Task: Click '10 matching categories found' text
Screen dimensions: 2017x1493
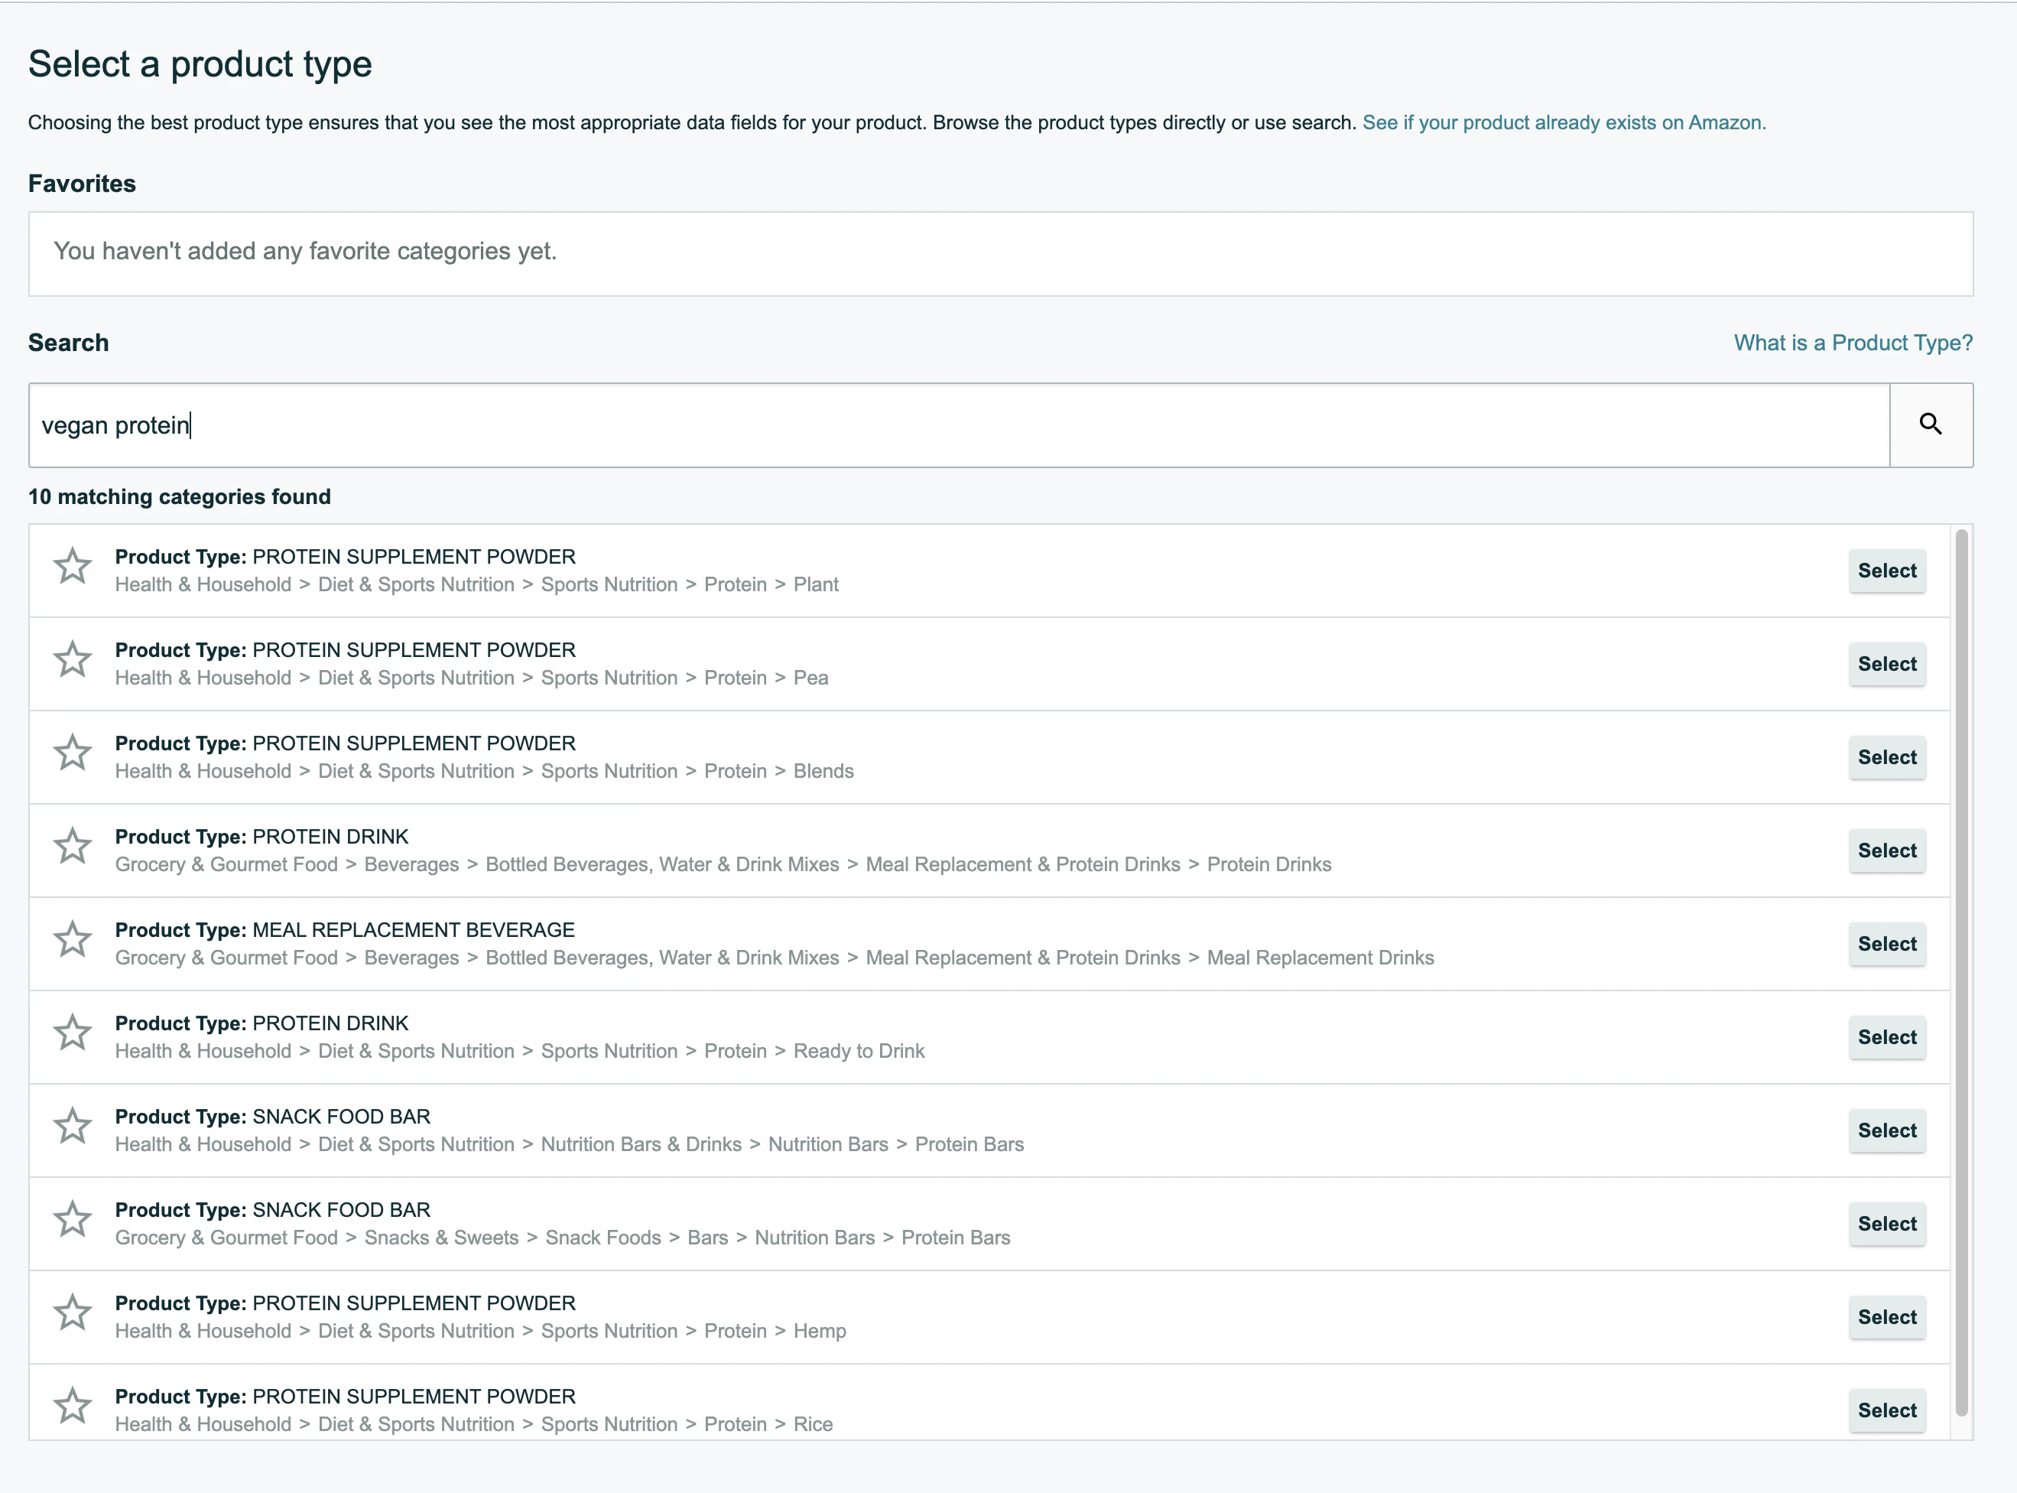Action: [180, 497]
